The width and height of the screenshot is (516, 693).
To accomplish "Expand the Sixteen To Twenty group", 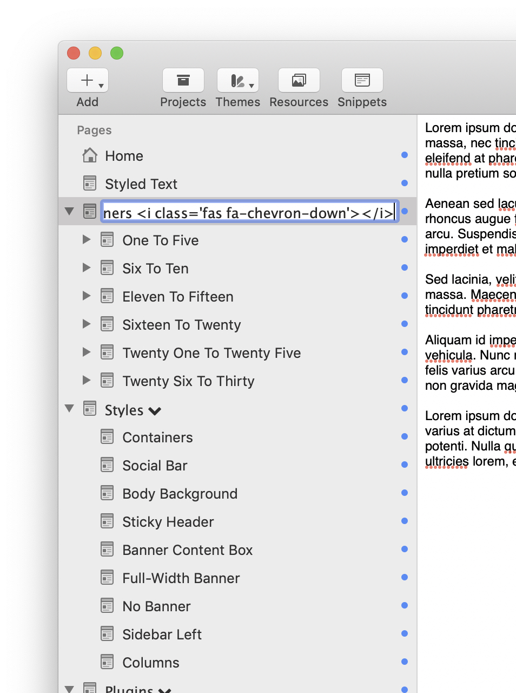I will (x=87, y=324).
